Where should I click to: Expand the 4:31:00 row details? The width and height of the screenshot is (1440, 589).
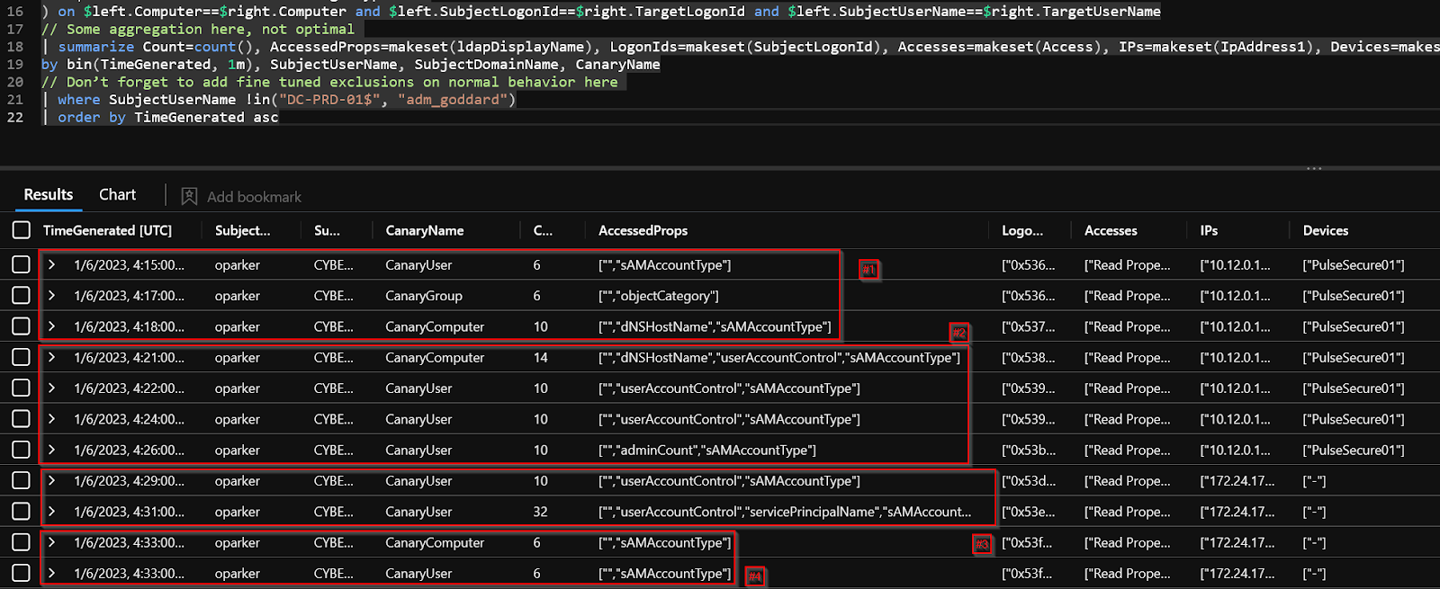tap(52, 511)
